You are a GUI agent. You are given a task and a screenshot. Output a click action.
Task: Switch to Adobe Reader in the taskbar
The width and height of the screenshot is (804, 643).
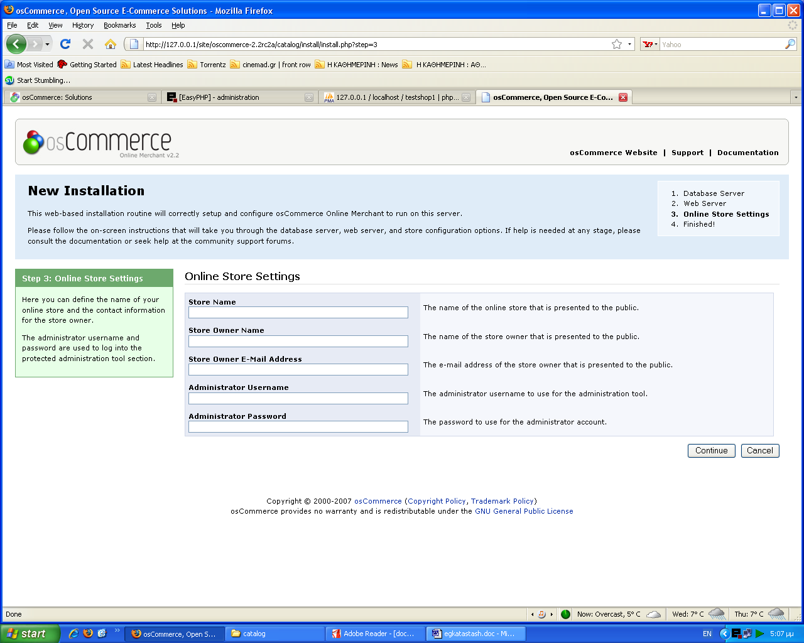[x=376, y=634]
